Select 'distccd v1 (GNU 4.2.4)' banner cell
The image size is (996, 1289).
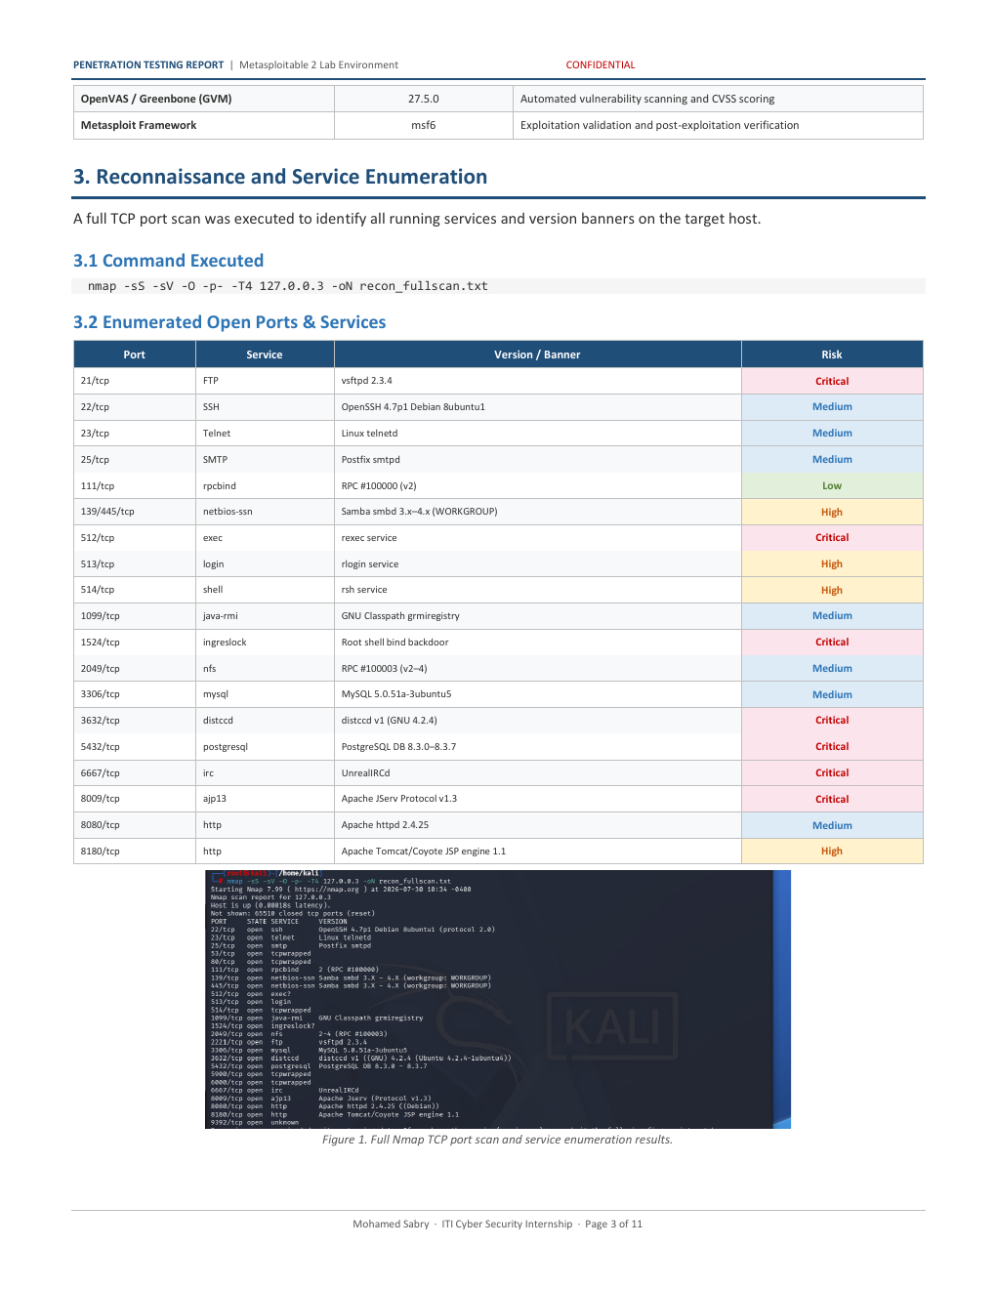[x=538, y=721]
